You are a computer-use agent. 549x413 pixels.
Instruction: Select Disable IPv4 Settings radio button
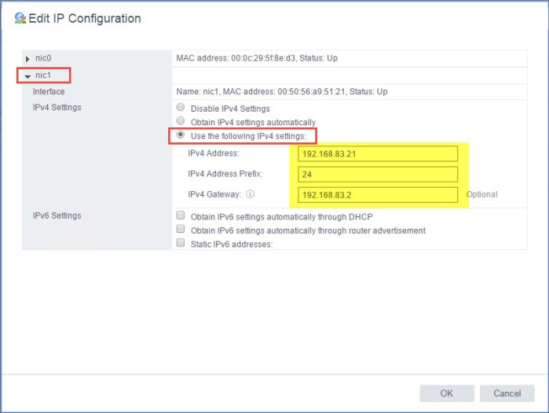coord(181,107)
